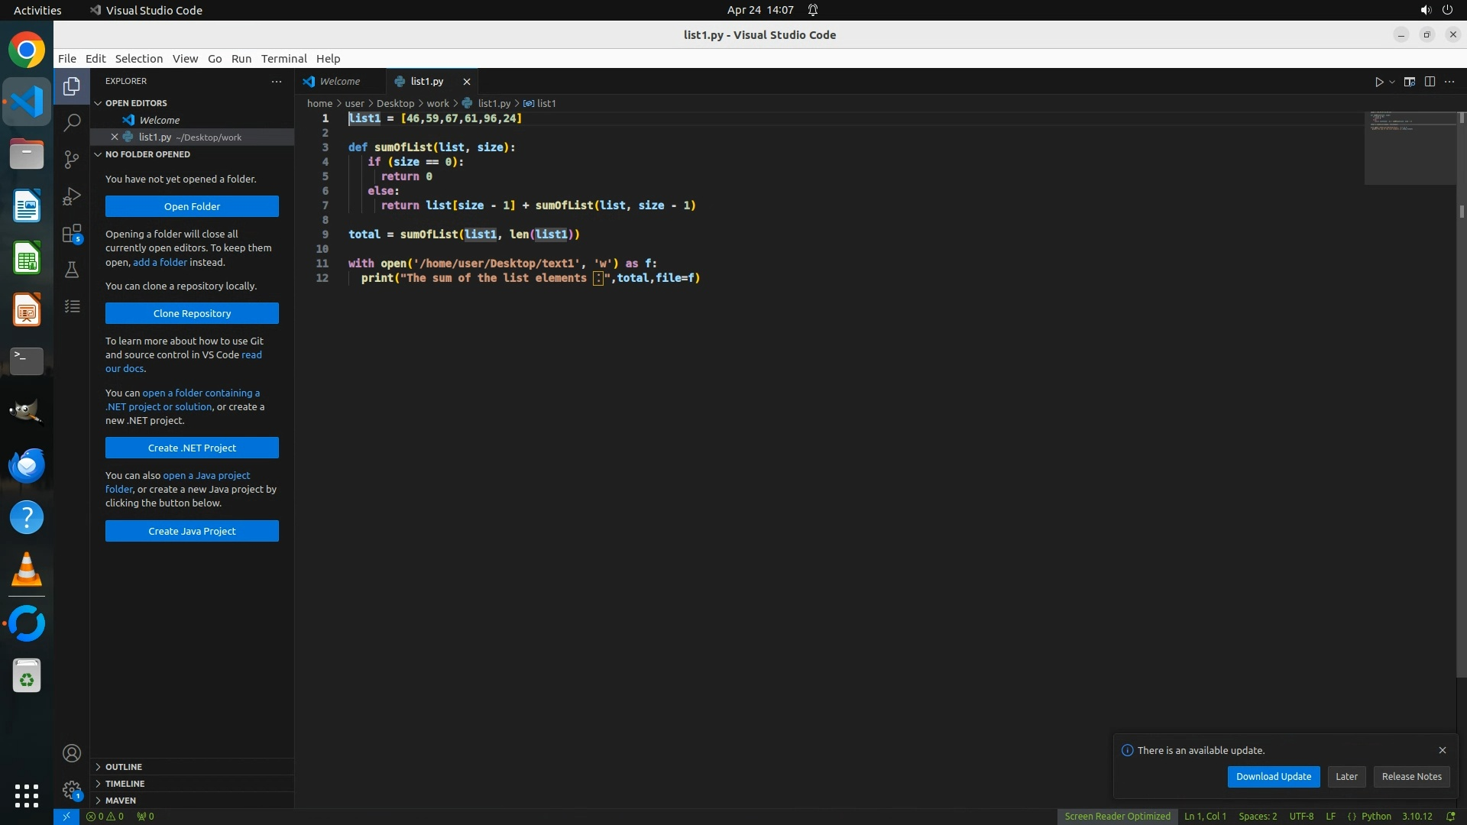Image resolution: width=1467 pixels, height=825 pixels.
Task: Open the Accounts icon in activity bar
Action: (x=72, y=754)
